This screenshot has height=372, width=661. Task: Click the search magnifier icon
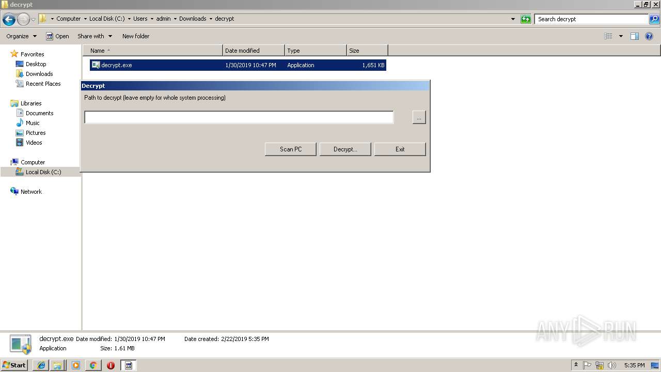click(x=654, y=19)
